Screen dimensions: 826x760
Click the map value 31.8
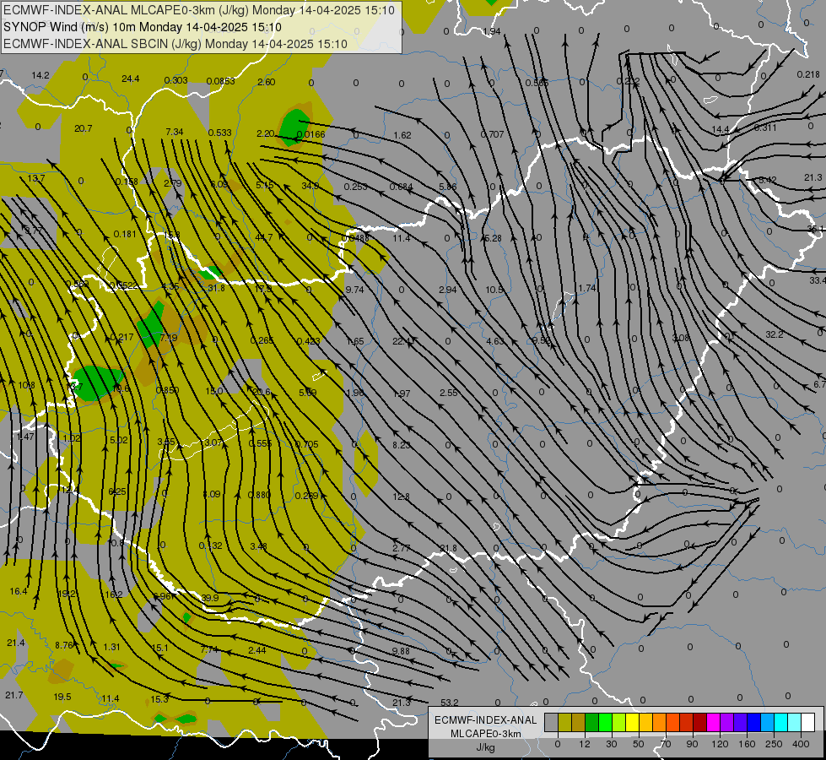pos(216,288)
